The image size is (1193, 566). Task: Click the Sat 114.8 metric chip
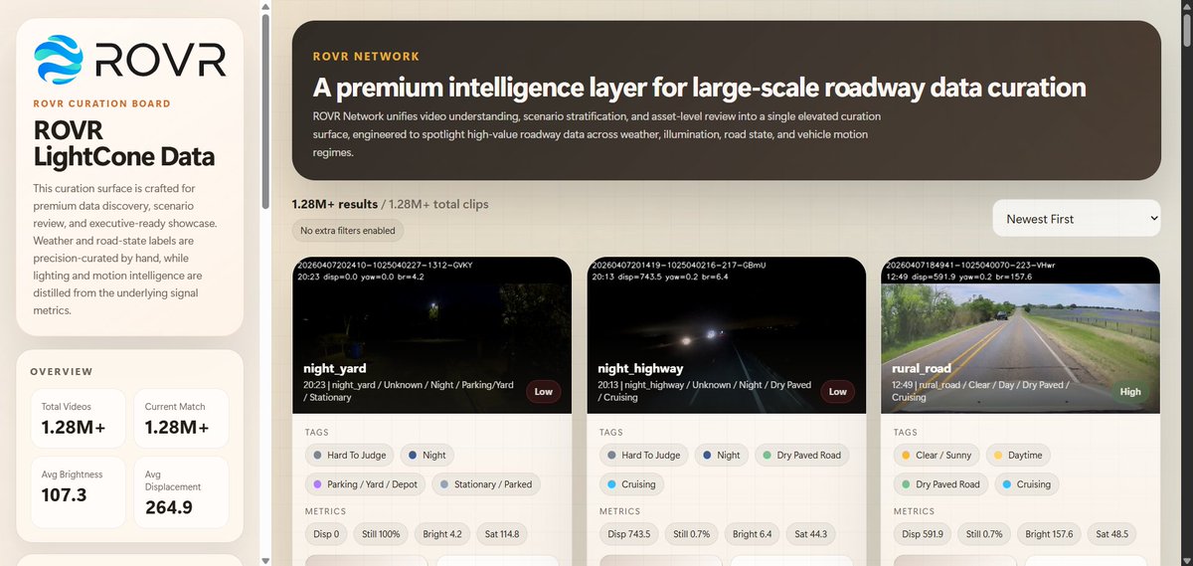coord(503,534)
